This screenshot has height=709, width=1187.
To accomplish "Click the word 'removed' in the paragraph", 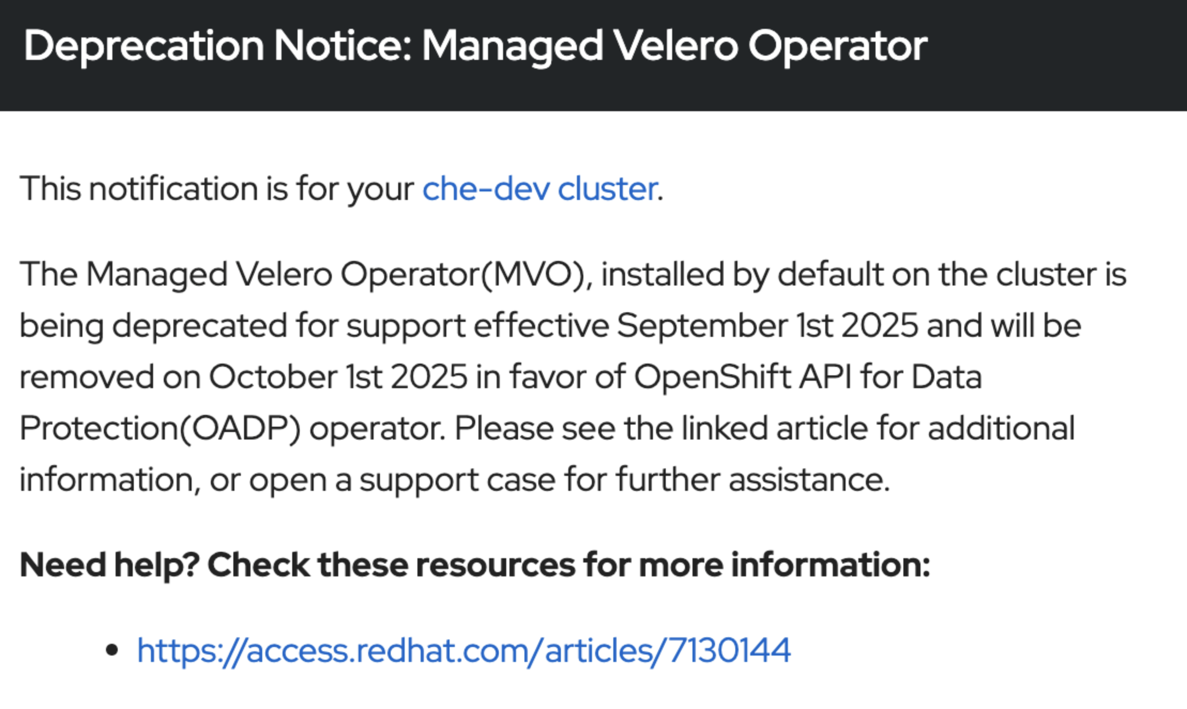I will pos(87,377).
